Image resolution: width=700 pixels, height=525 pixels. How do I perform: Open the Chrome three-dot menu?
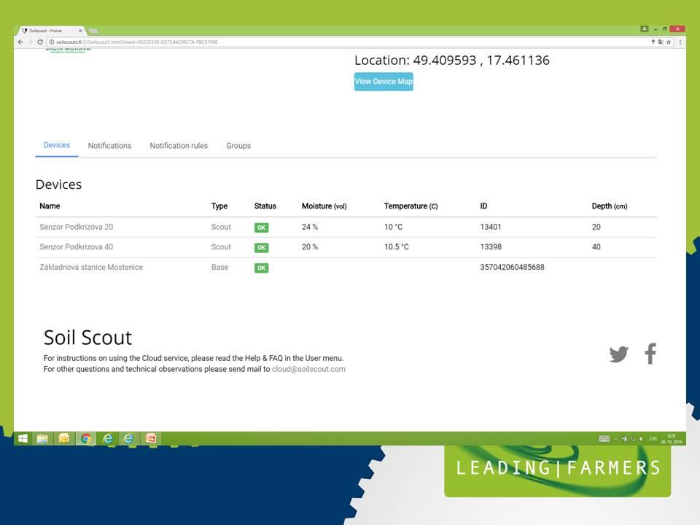click(x=680, y=42)
